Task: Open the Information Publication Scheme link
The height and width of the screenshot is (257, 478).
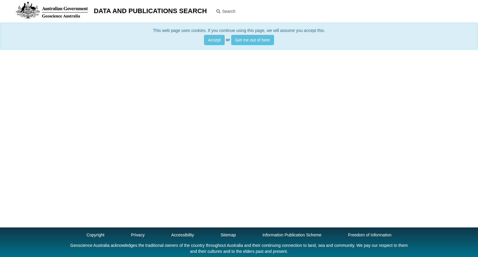Action: pos(292,235)
